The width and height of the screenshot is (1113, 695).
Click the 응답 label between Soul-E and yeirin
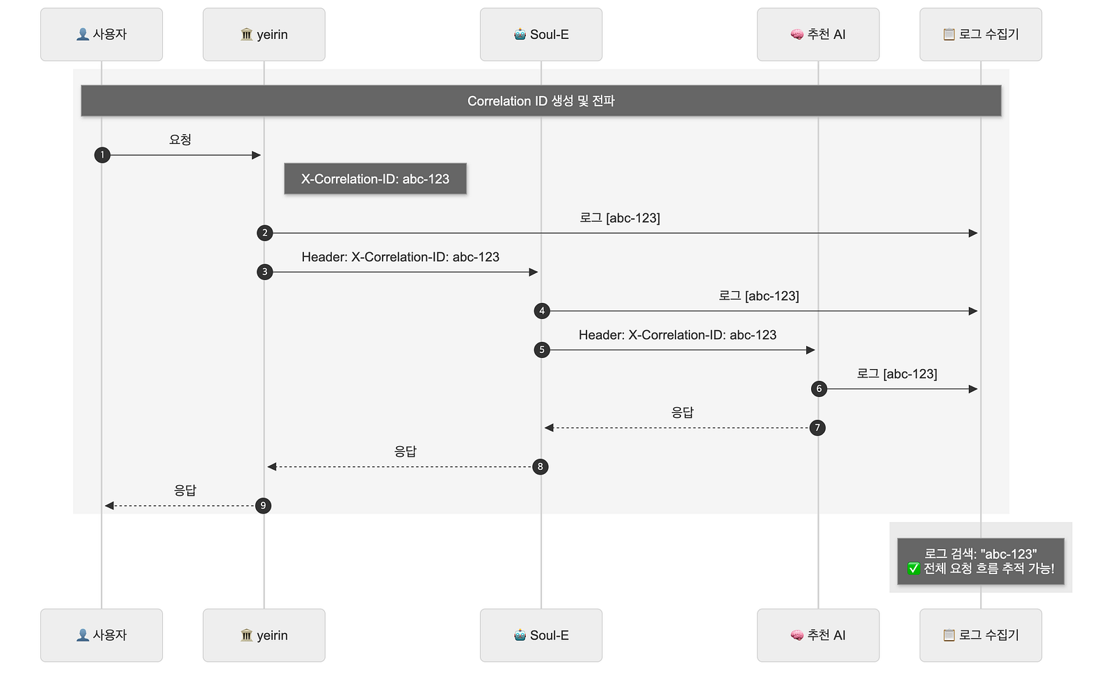406,451
